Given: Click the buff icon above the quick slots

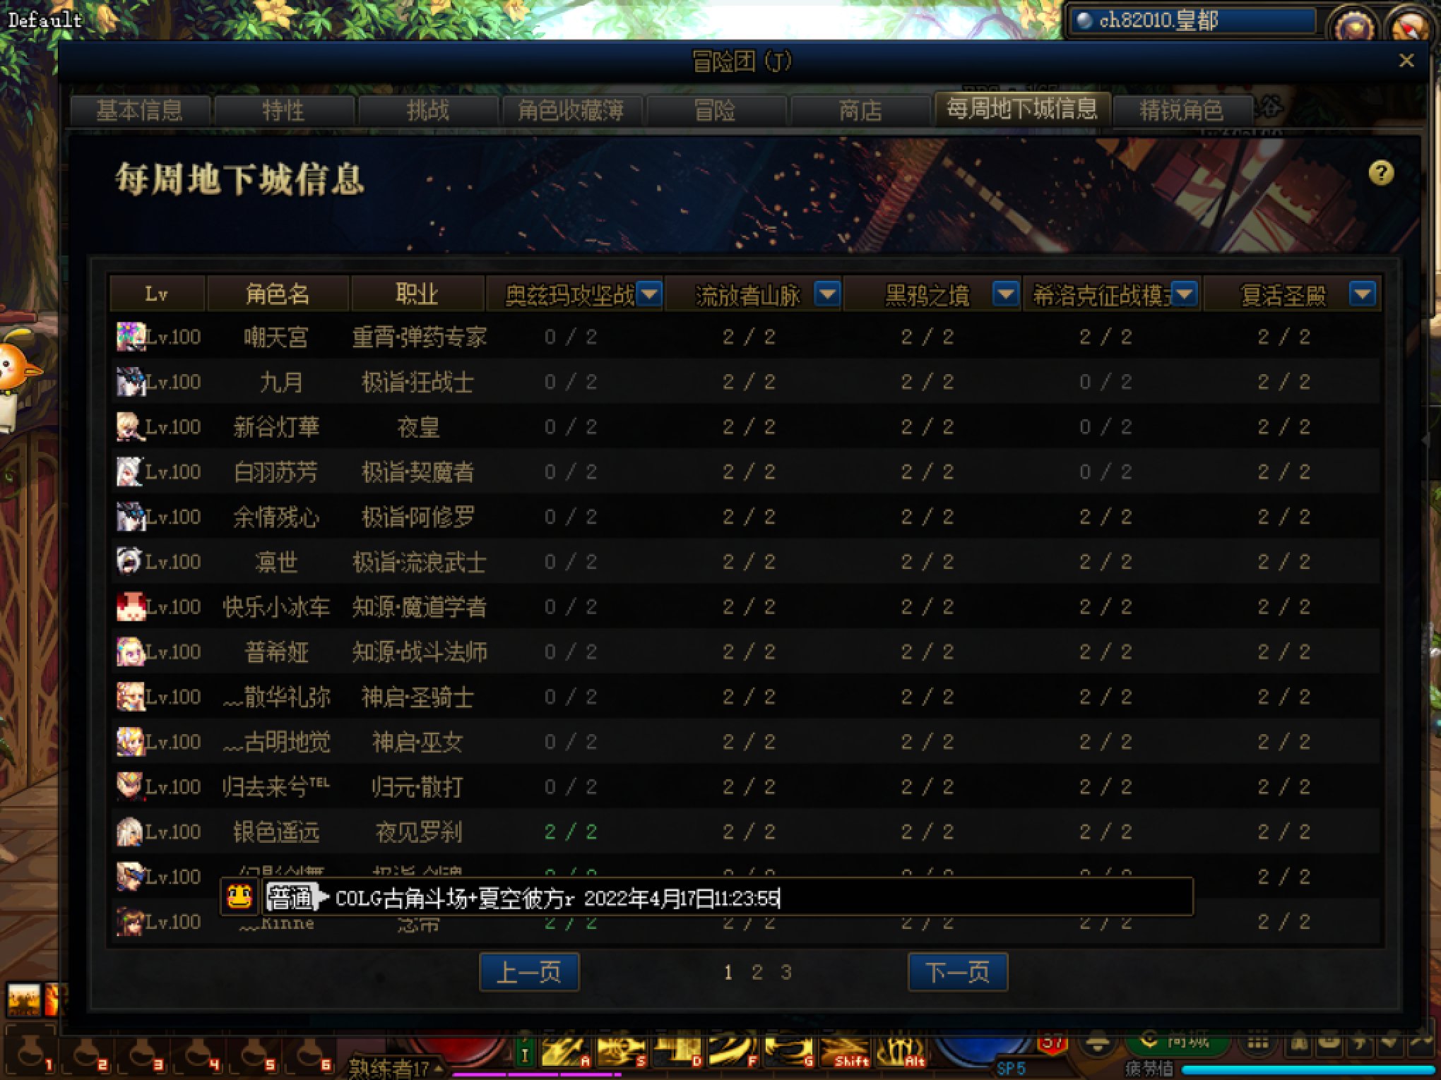Looking at the screenshot, I should click(x=23, y=1000).
